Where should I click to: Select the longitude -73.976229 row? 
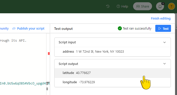tap(113, 82)
